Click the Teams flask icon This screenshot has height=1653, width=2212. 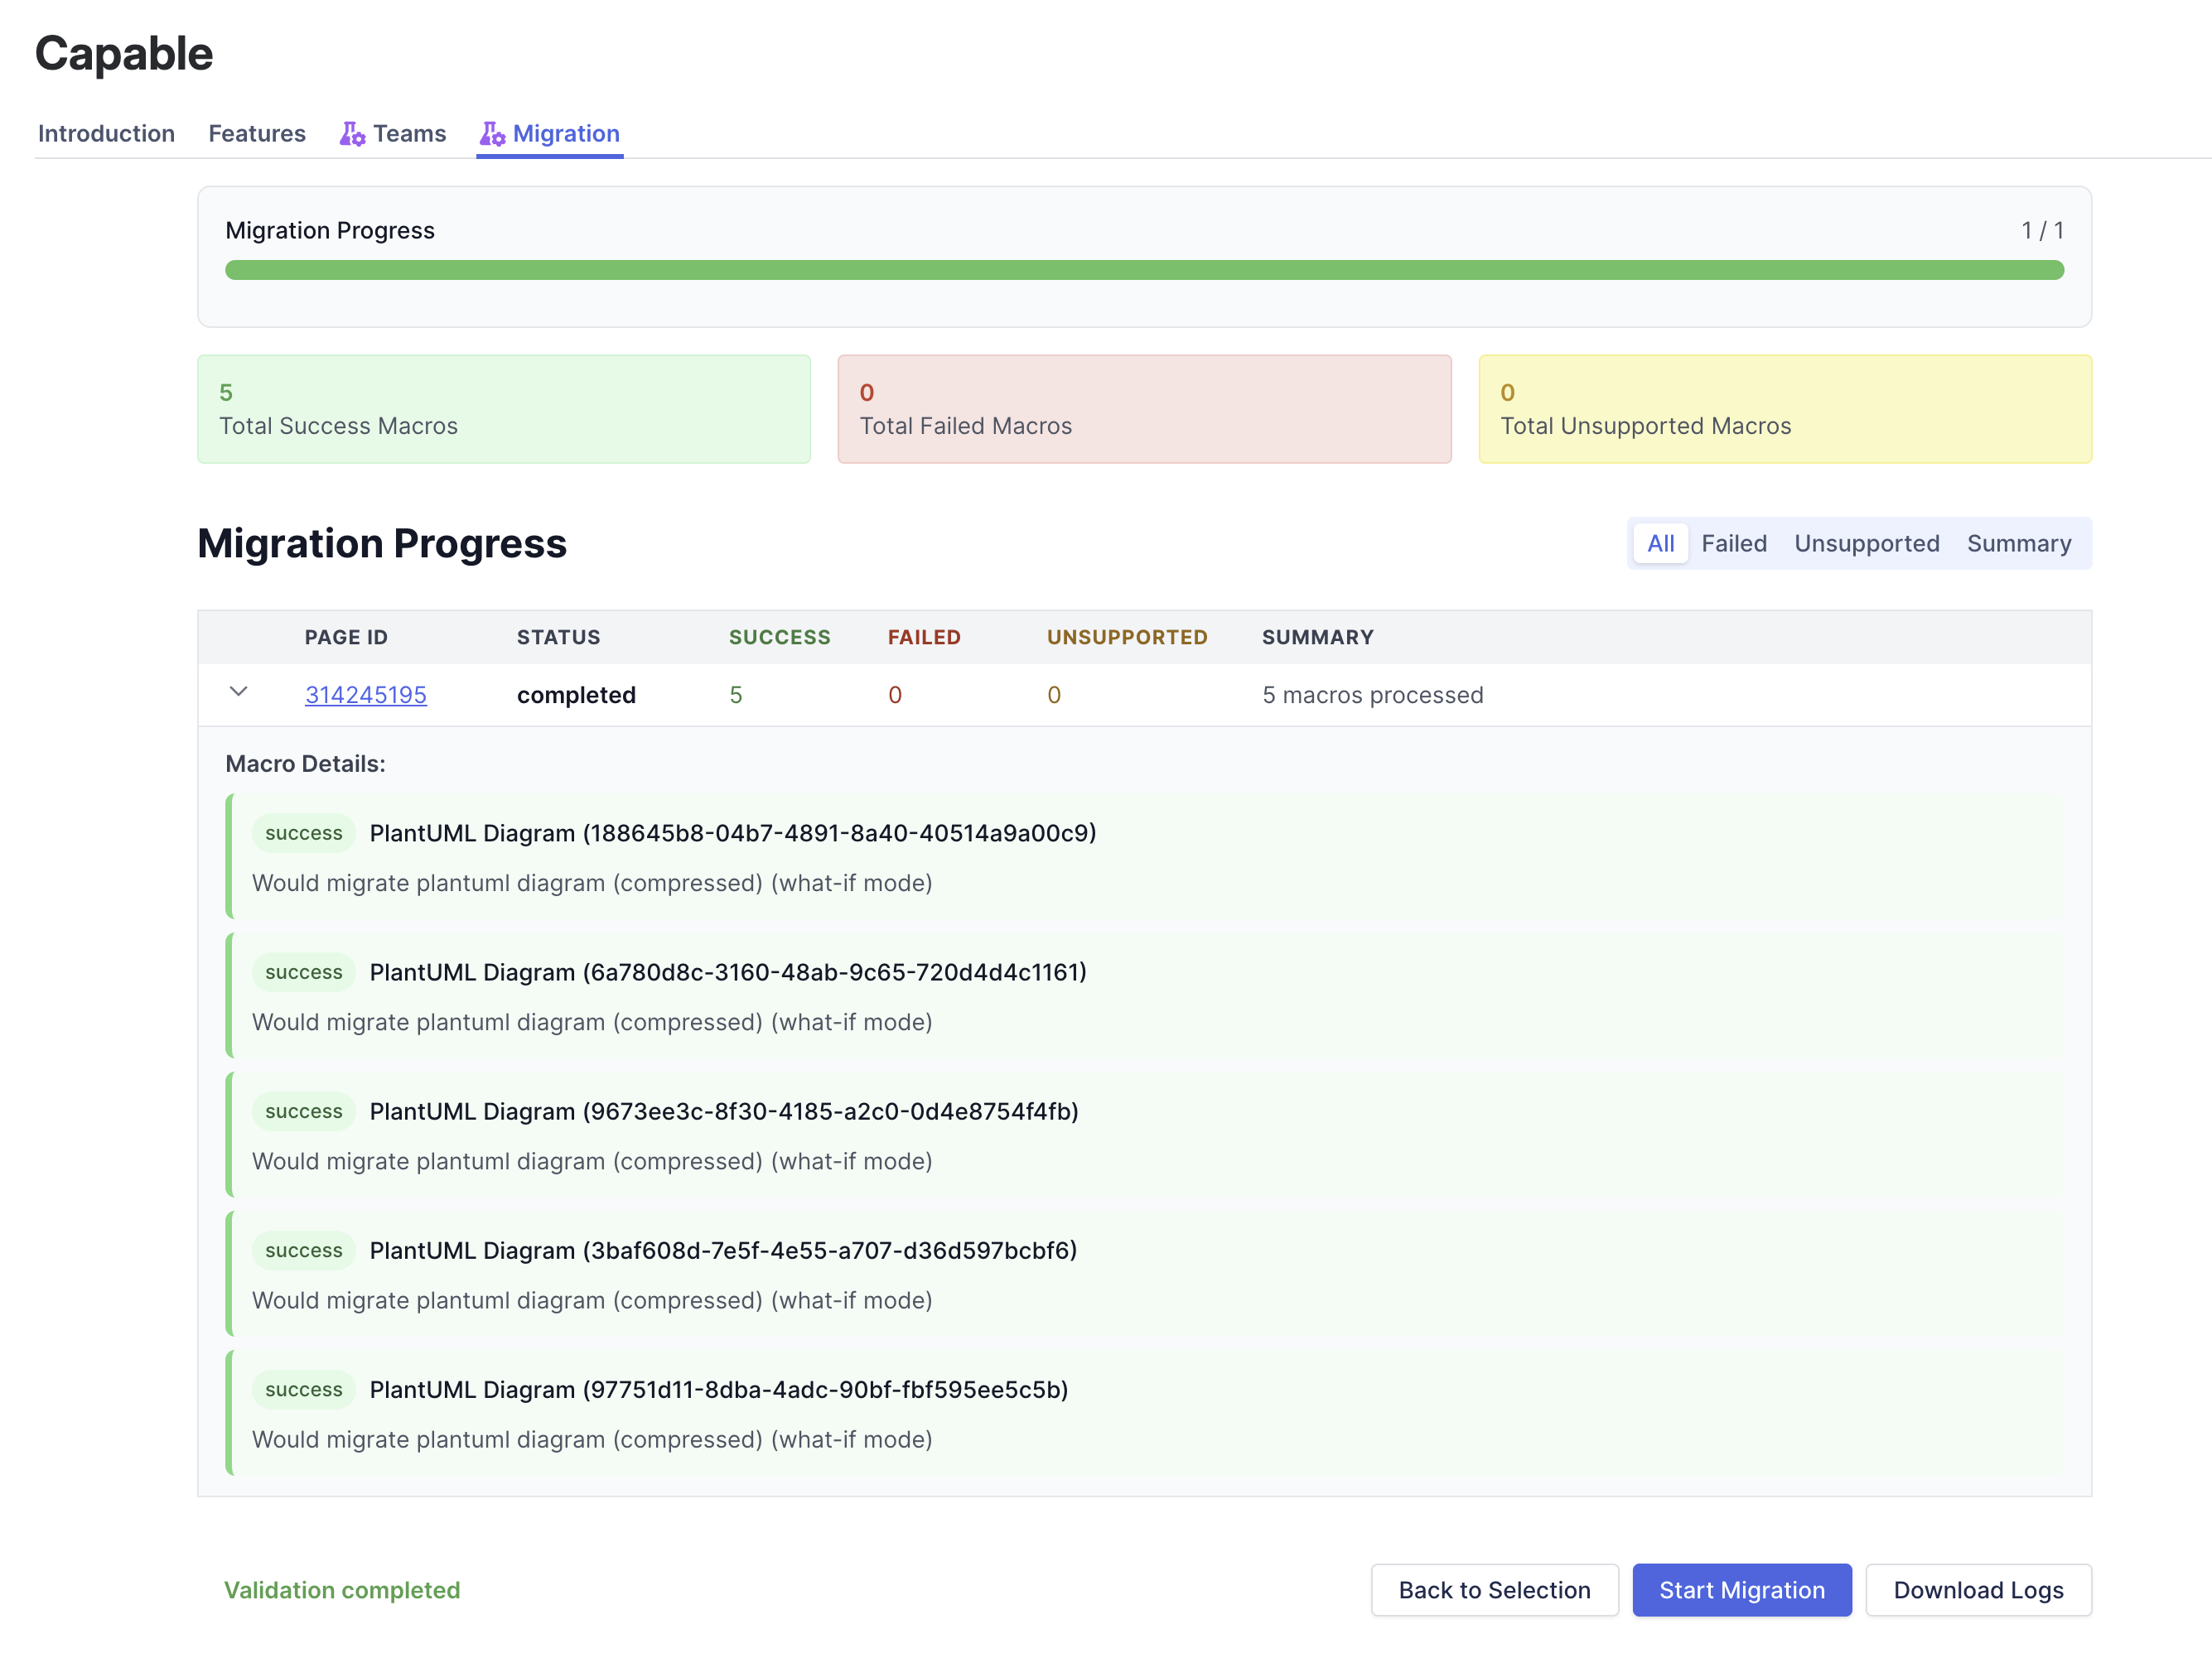pos(352,133)
